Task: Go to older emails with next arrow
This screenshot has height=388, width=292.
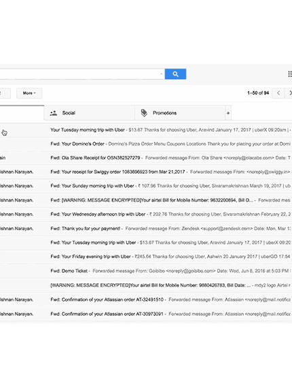Action: pos(289,93)
